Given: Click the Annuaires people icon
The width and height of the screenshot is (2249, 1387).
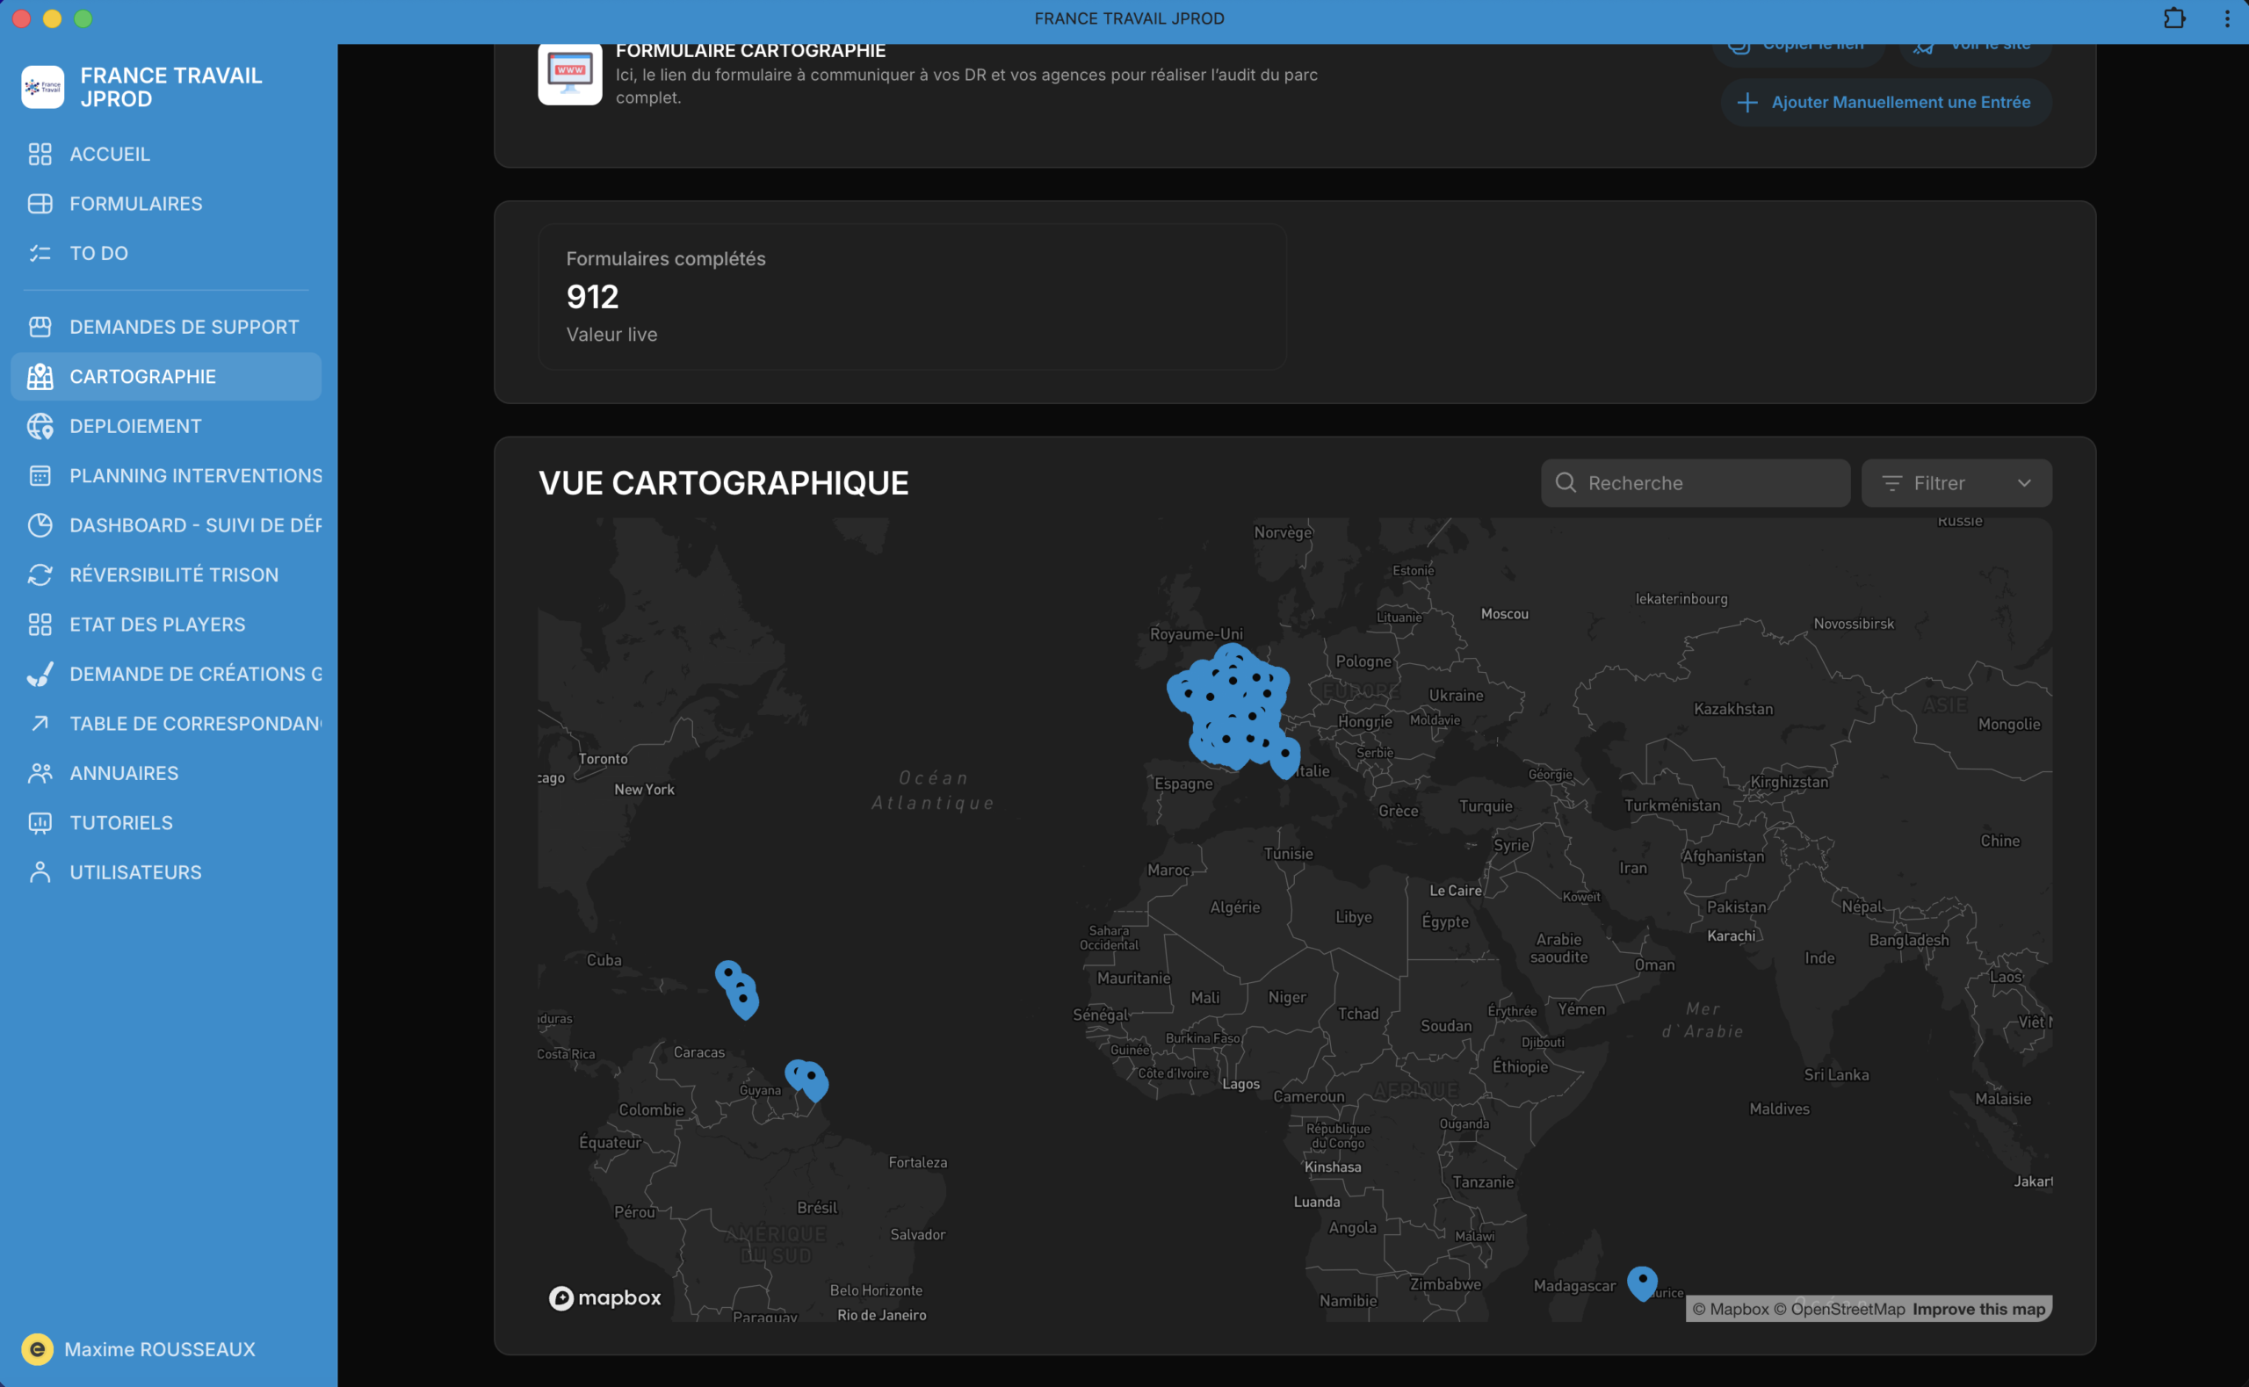Looking at the screenshot, I should (x=40, y=773).
